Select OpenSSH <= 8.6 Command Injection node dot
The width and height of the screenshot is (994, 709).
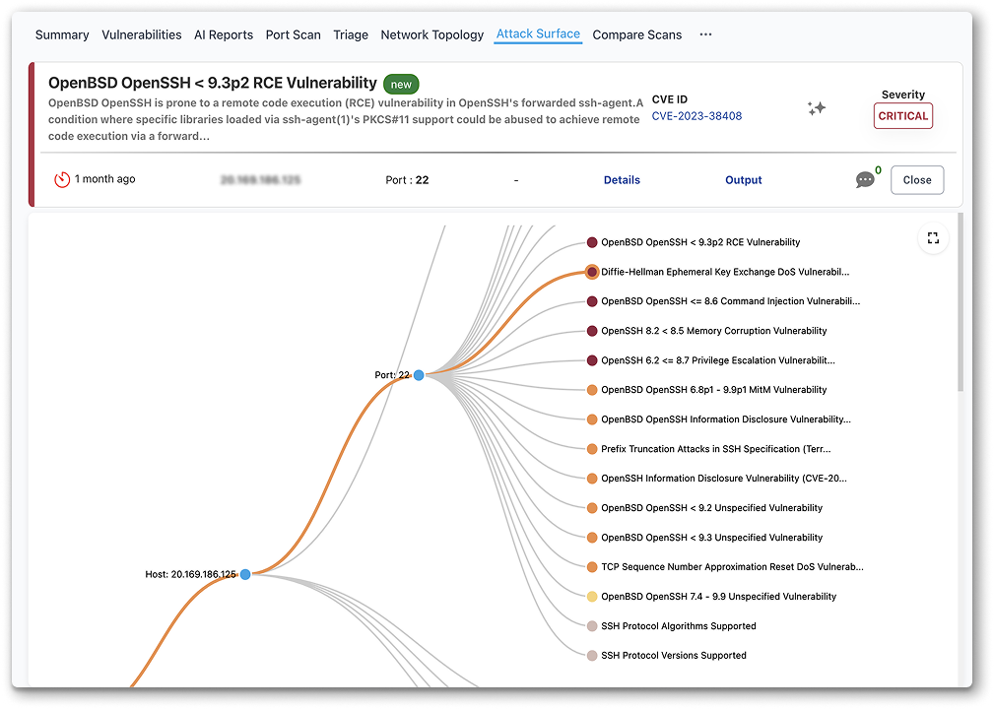(591, 301)
